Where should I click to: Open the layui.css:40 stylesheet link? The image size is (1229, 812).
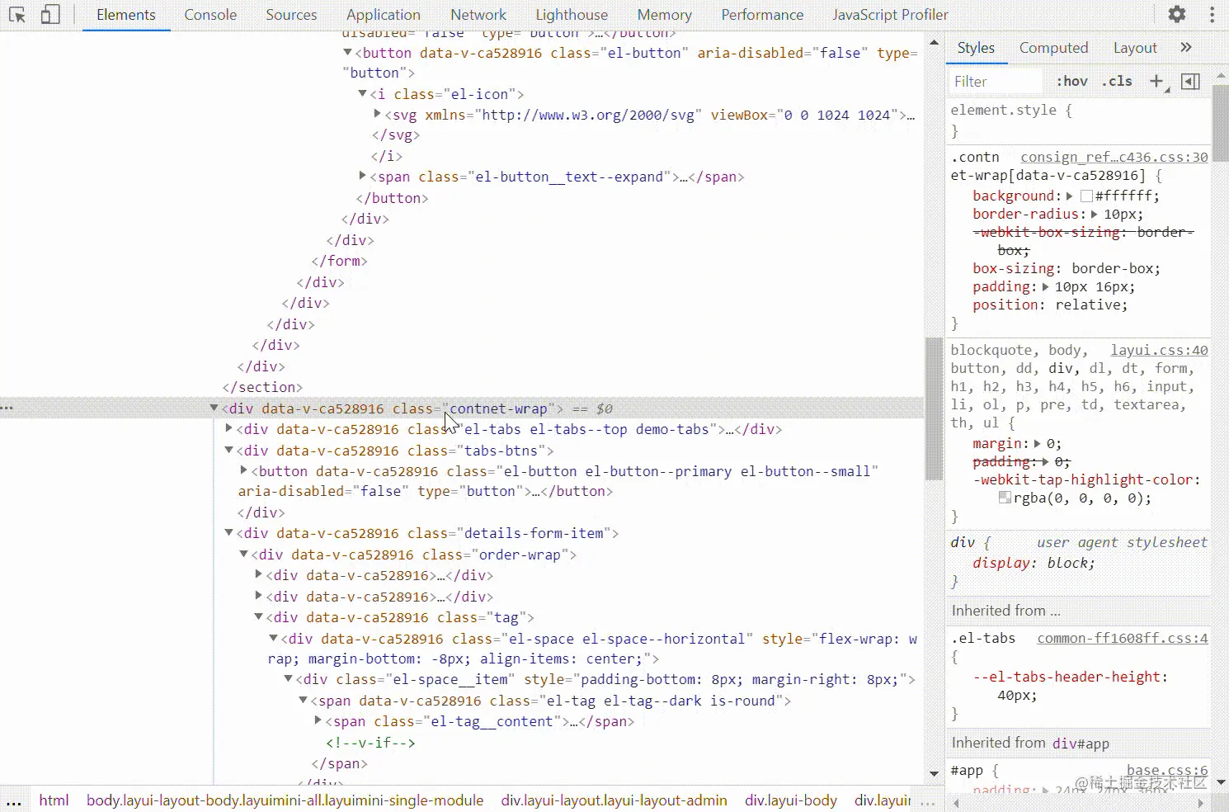click(1158, 349)
